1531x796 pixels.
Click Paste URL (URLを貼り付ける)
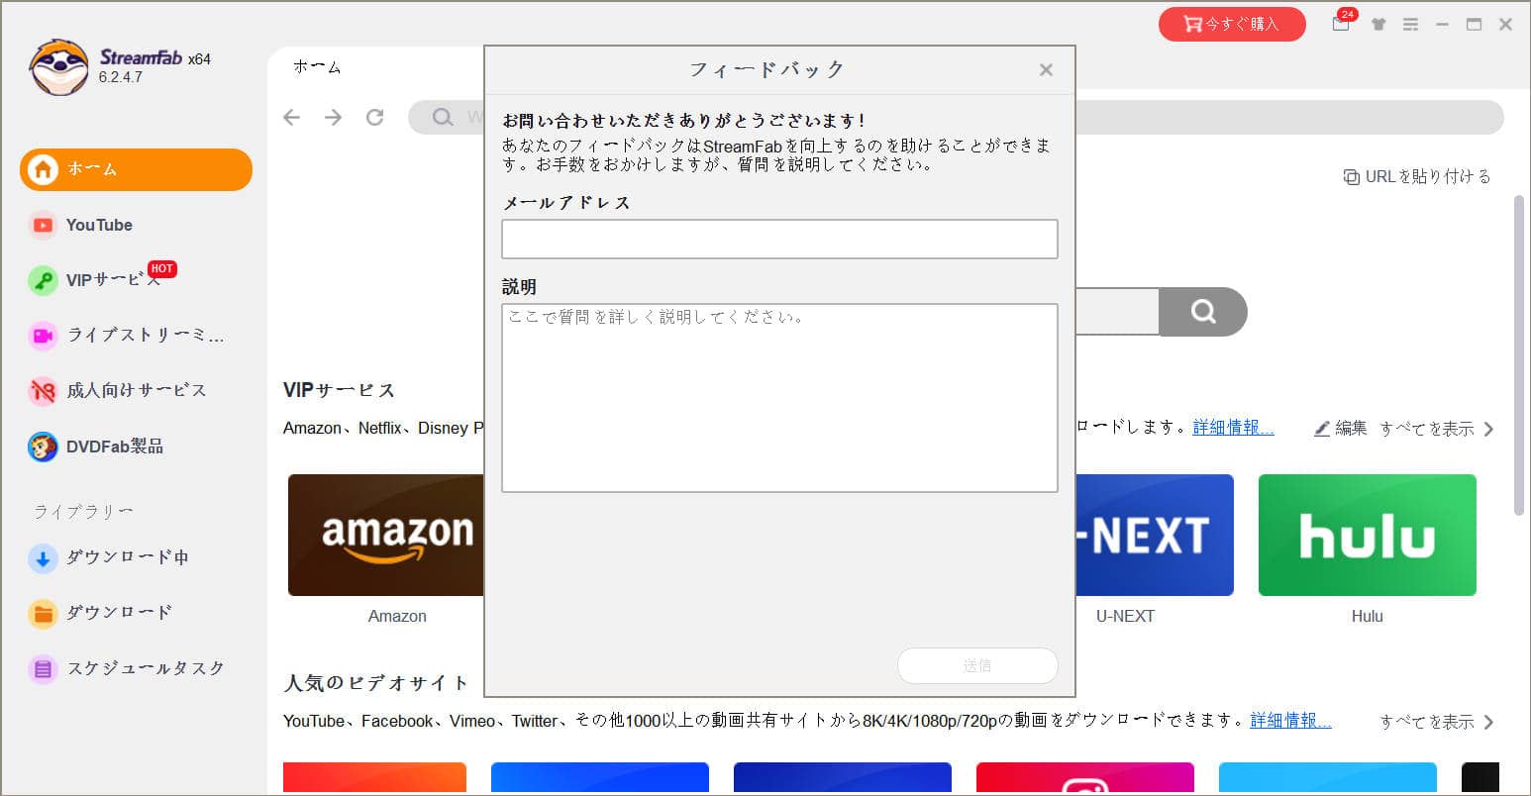(x=1416, y=176)
